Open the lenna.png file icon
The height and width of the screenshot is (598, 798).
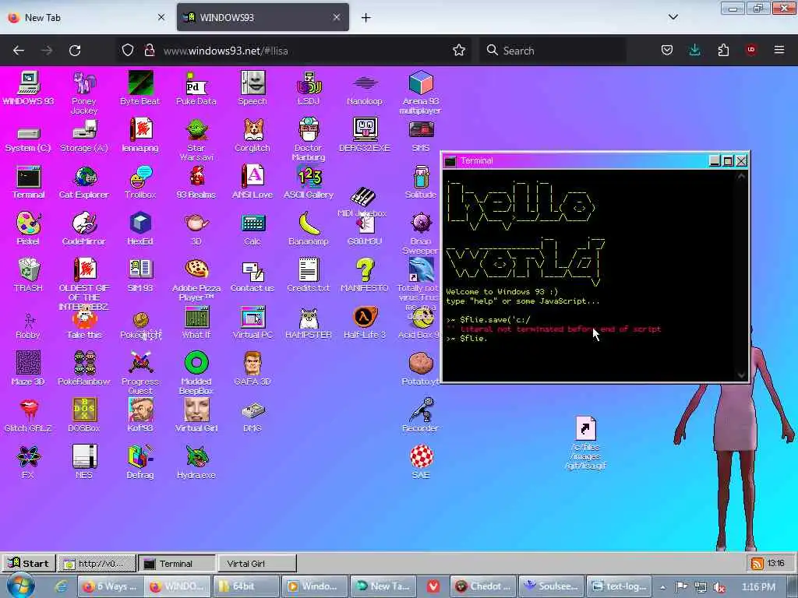(x=140, y=135)
